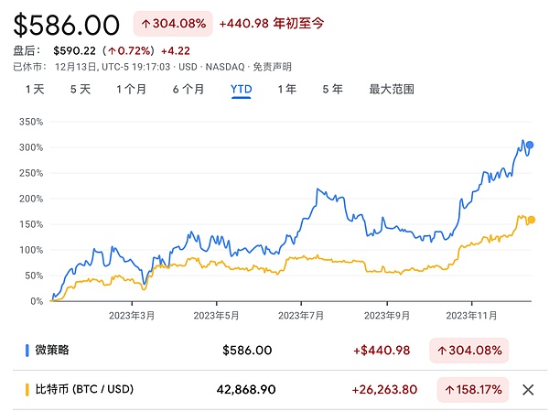Show the 1个月 chart range
This screenshot has width=549, height=411.
coord(131,89)
